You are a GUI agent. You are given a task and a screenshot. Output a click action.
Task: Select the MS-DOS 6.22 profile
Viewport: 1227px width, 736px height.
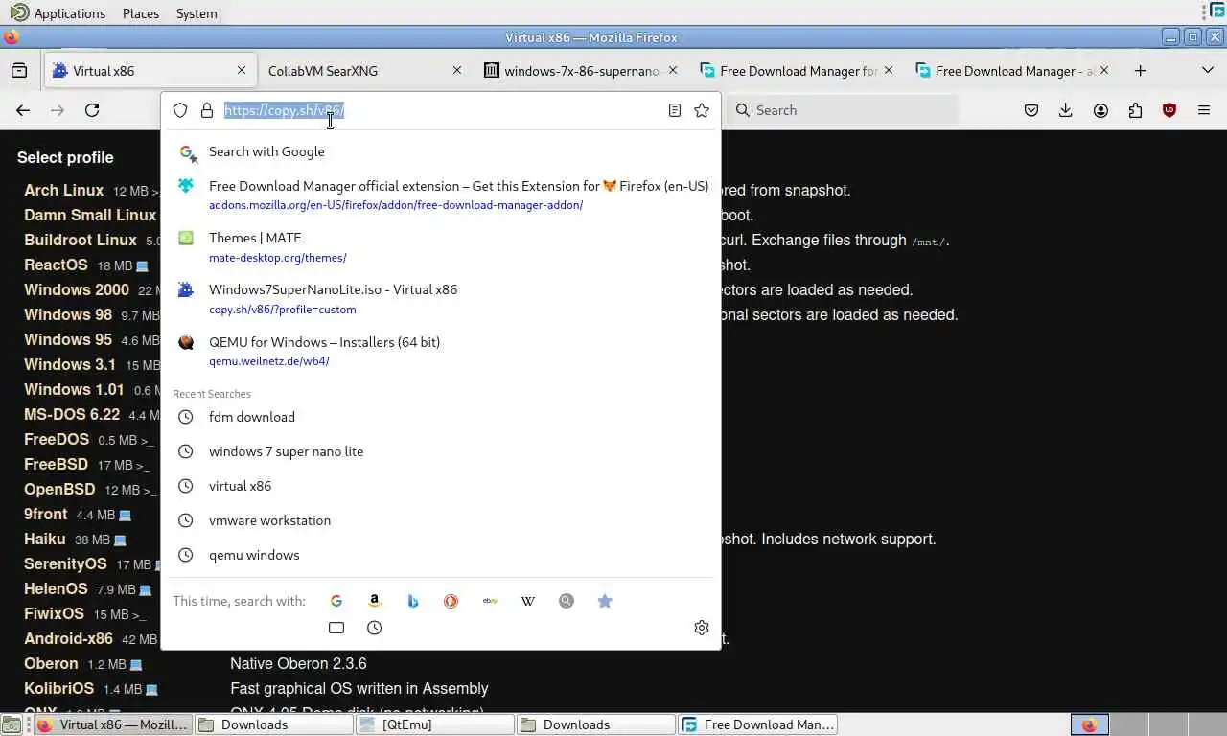[x=72, y=414]
